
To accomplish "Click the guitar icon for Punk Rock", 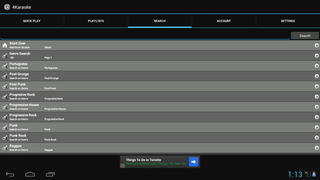I will point(5,138).
